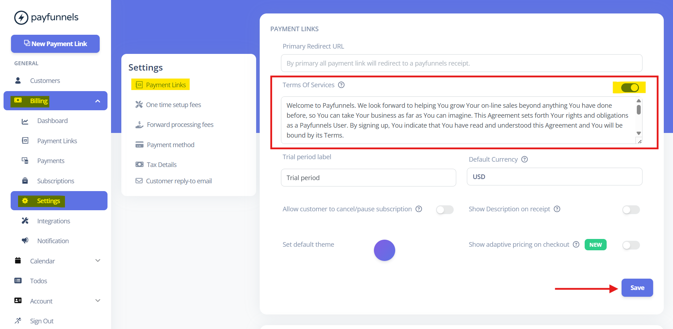Click the Settings gear icon in sidebar
Image resolution: width=673 pixels, height=329 pixels.
click(25, 201)
